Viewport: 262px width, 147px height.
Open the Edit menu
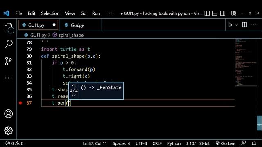[32, 13]
